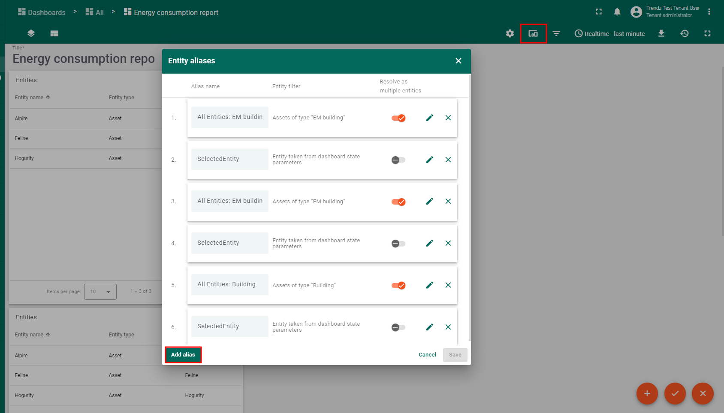Open user account menu with three dots
This screenshot has width=724, height=413.
(709, 12)
